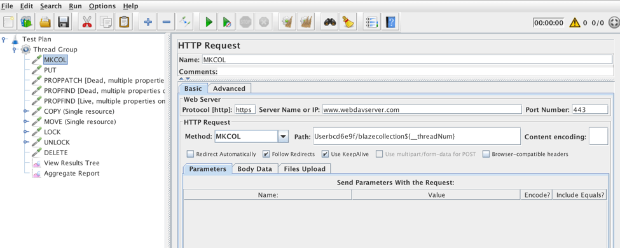Start test with no pauses icon
Image resolution: width=620 pixels, height=248 pixels.
[x=226, y=22]
